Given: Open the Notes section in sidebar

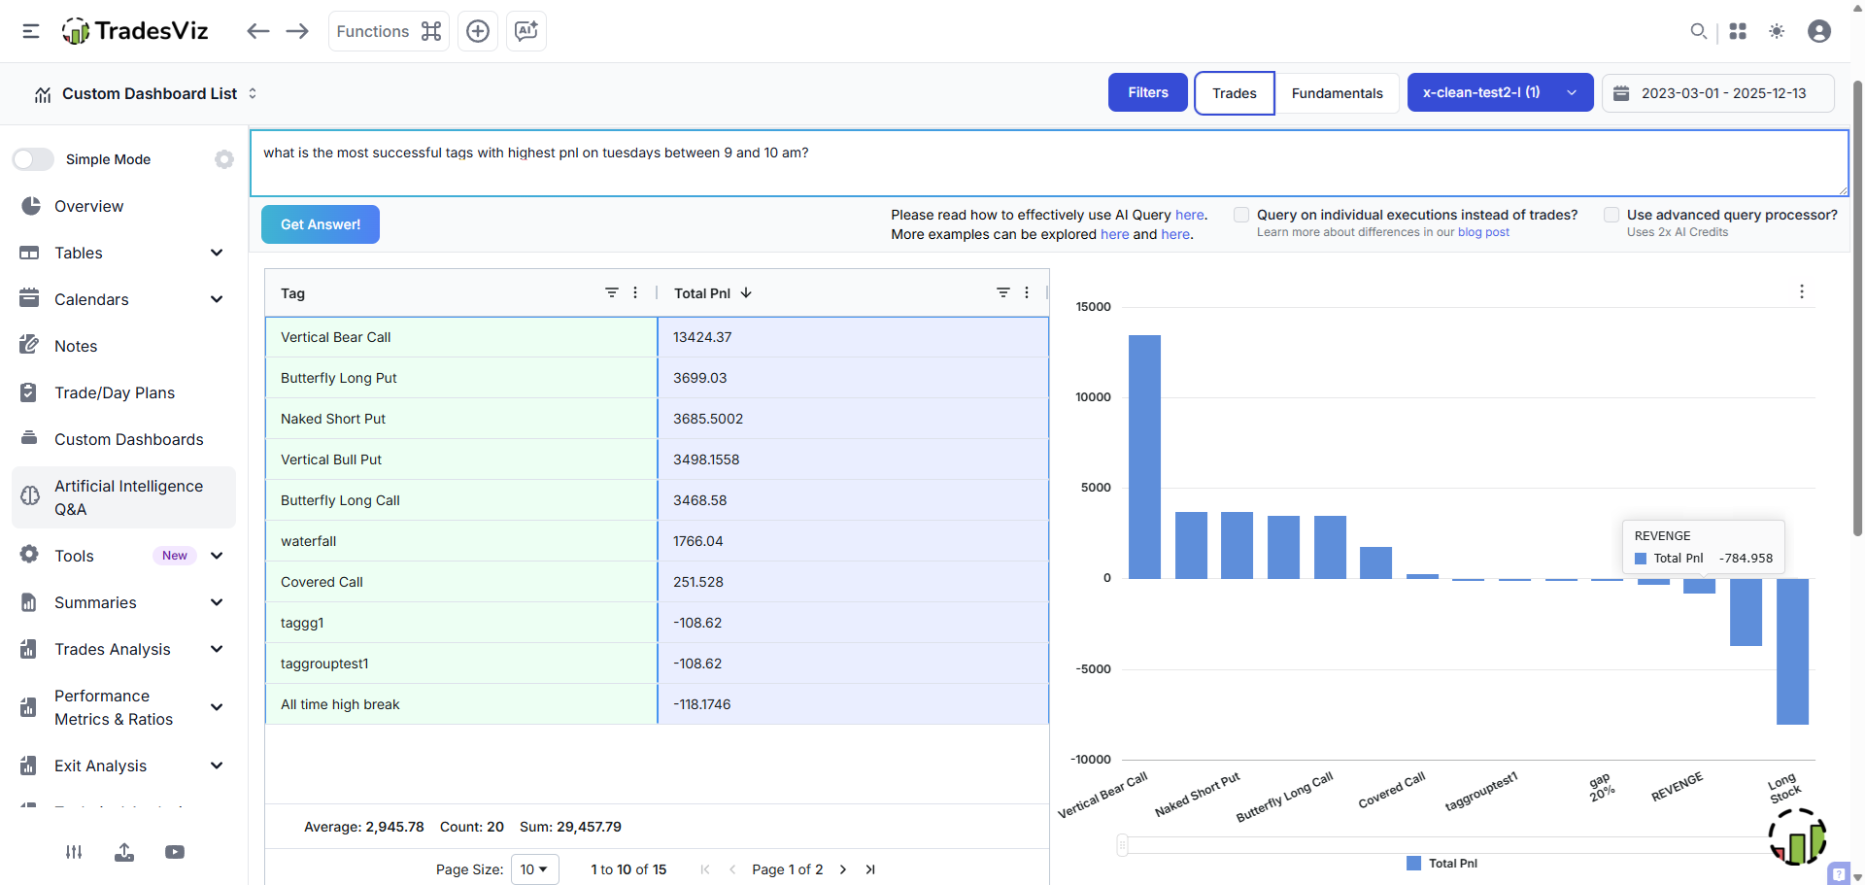Looking at the screenshot, I should tap(75, 345).
